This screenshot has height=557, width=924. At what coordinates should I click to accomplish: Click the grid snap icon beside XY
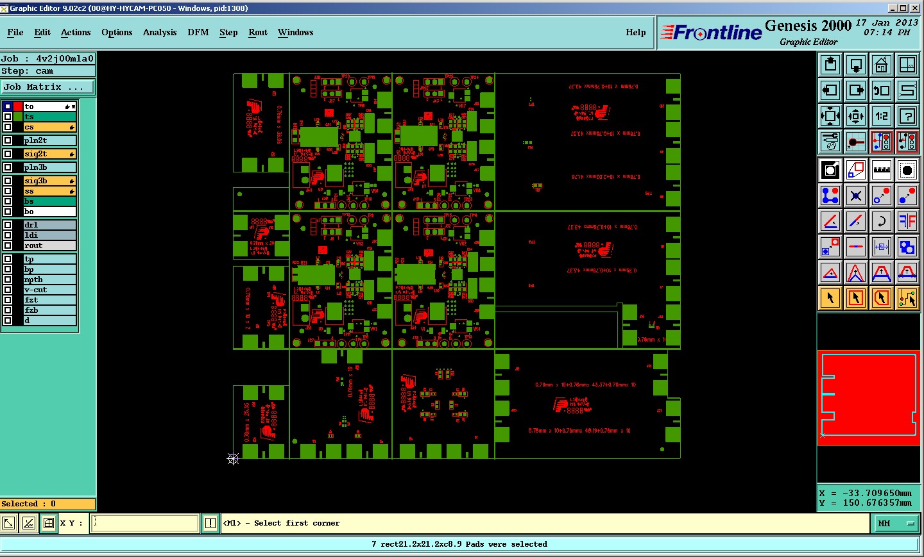point(48,523)
